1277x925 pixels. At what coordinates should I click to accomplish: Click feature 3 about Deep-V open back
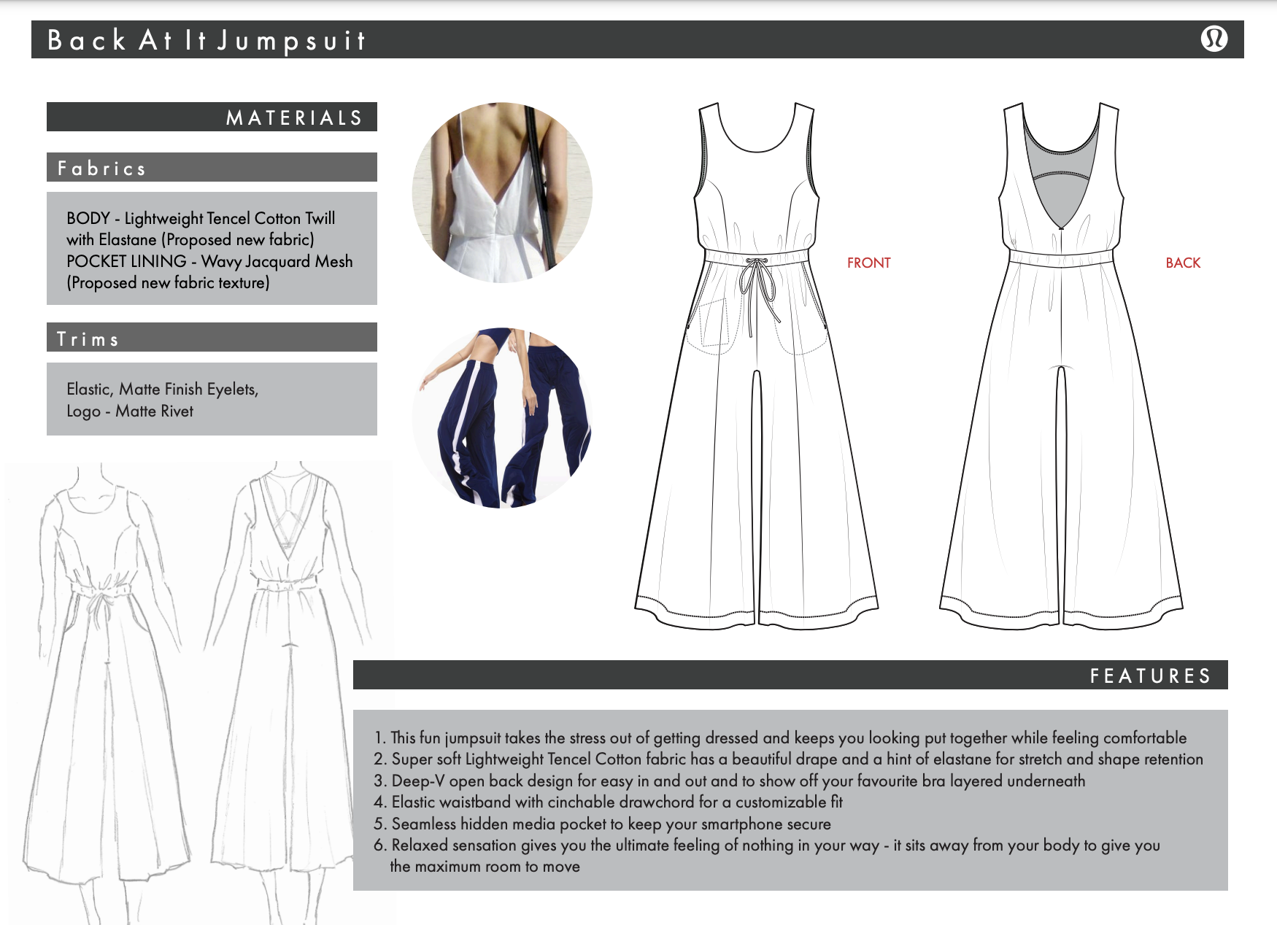729,781
